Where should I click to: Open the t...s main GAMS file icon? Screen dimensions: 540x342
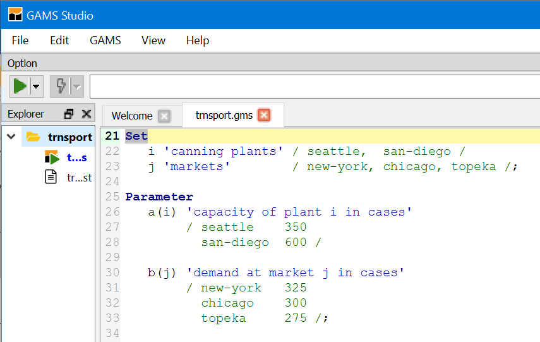pyautogui.click(x=51, y=157)
